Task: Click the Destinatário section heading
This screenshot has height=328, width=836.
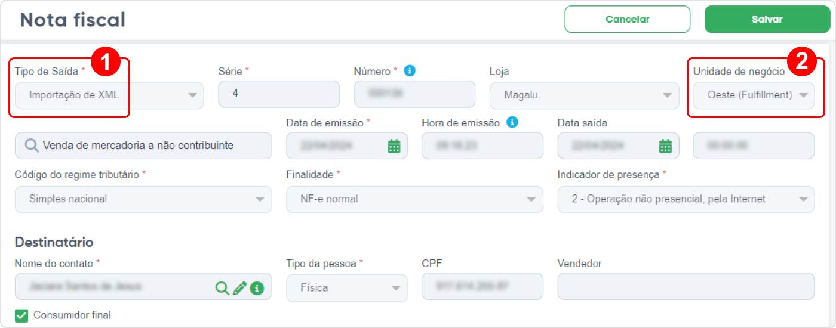Action: click(54, 242)
